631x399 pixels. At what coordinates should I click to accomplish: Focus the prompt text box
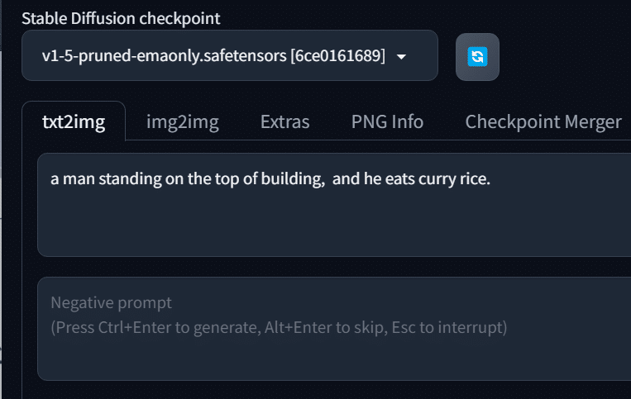pos(334,205)
